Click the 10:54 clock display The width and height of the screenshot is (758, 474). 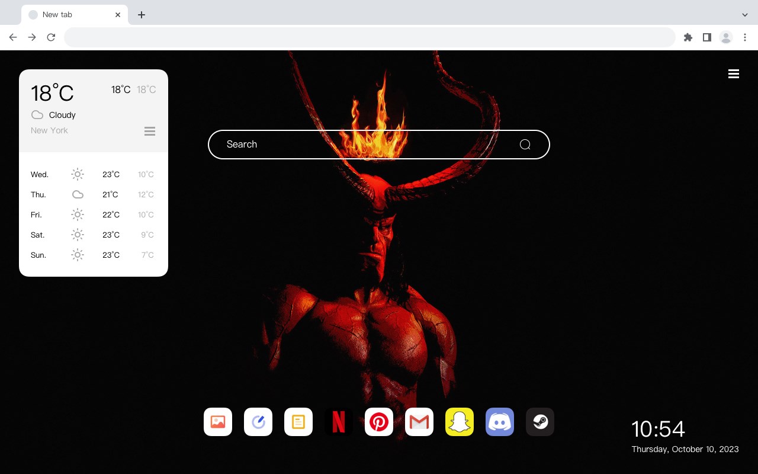pos(658,429)
